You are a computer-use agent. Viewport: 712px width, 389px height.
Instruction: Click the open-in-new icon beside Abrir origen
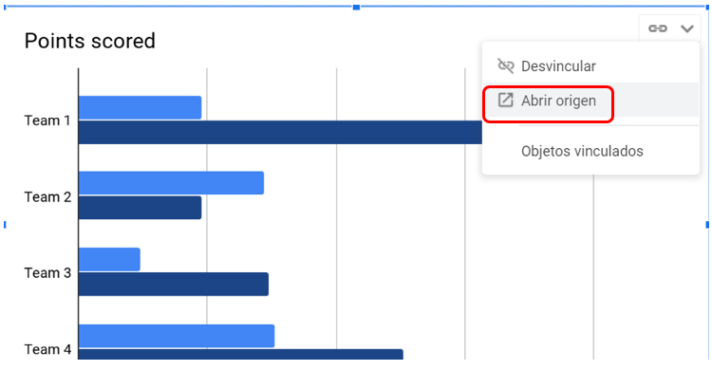point(506,101)
